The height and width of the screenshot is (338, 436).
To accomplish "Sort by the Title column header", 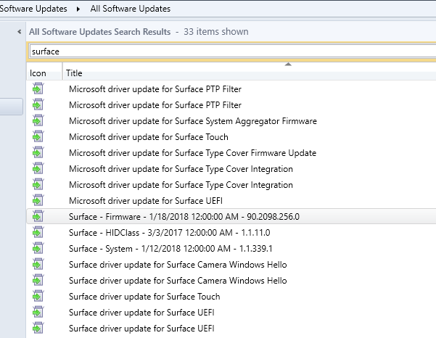I will (250, 73).
